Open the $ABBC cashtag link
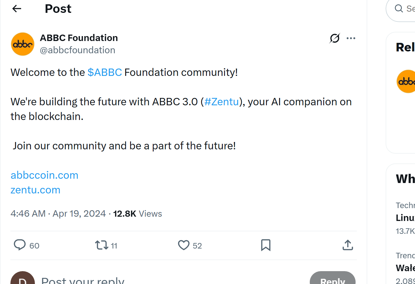Screen dimensions: 415x284 point(105,72)
